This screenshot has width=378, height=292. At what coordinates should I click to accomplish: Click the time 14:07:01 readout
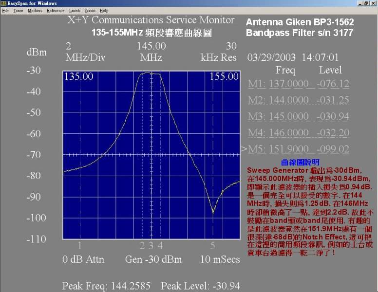[x=320, y=57]
